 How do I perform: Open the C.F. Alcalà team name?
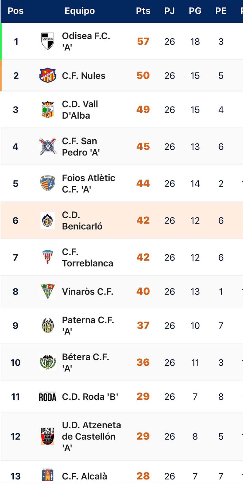tap(84, 476)
